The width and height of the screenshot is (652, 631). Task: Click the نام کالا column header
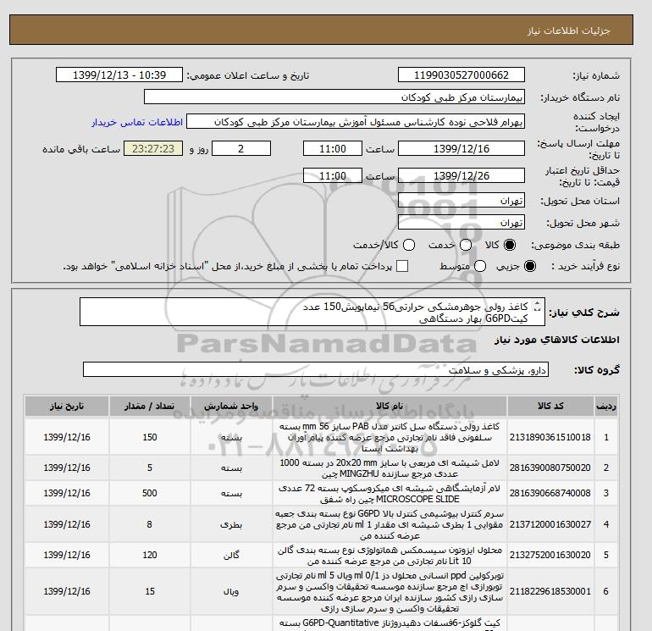tap(390, 406)
